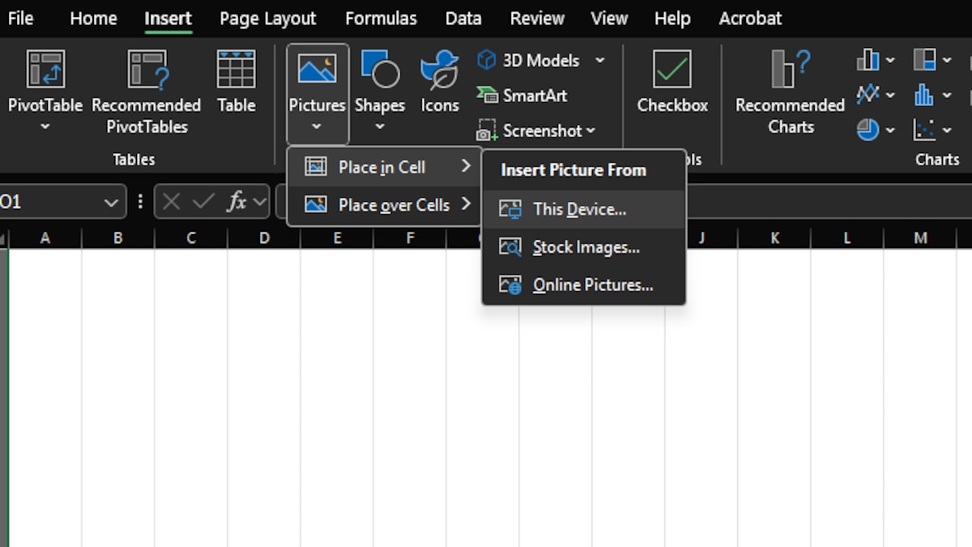Click the Place over Cells icon
Screen dimensions: 972x547
[x=316, y=205]
